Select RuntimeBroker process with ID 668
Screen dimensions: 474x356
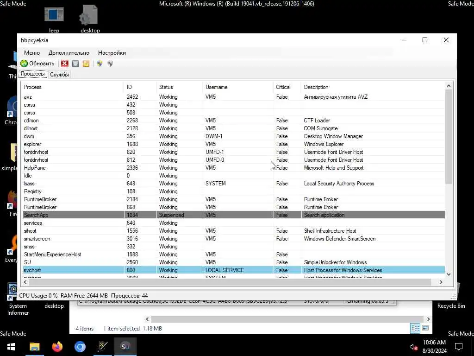[234, 207]
